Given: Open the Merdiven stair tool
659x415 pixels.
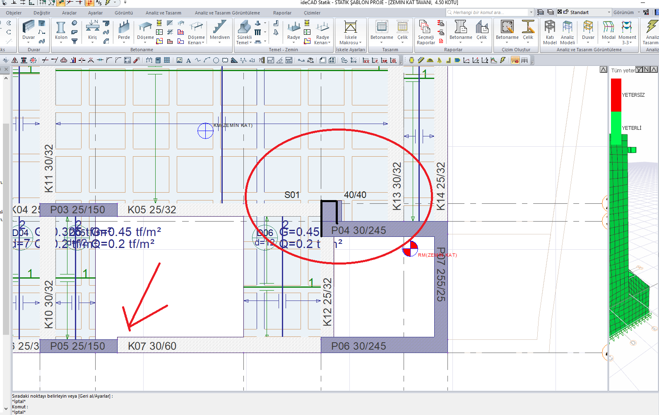Looking at the screenshot, I should (x=219, y=31).
